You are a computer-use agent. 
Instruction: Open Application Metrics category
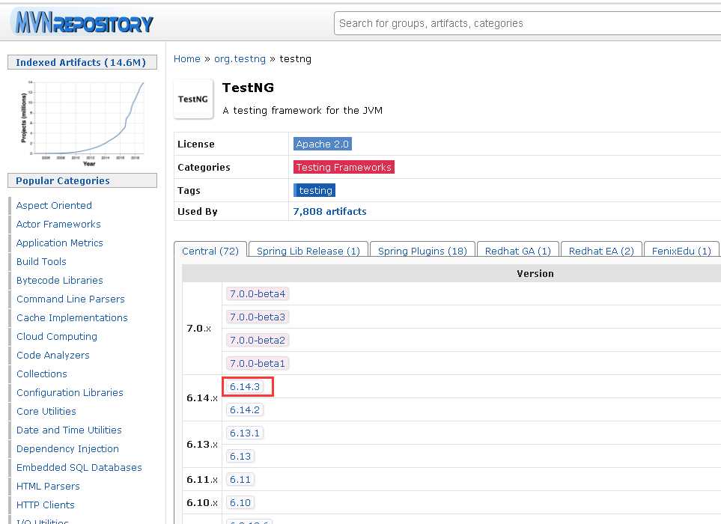[60, 243]
